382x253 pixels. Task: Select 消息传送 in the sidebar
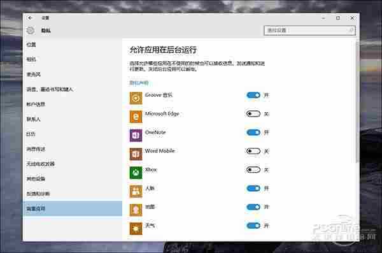click(x=73, y=149)
